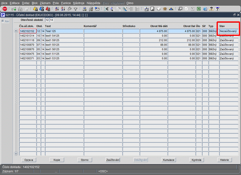Select the Nav radio option
The width and height of the screenshot is (241, 175).
(x=3, y=21)
